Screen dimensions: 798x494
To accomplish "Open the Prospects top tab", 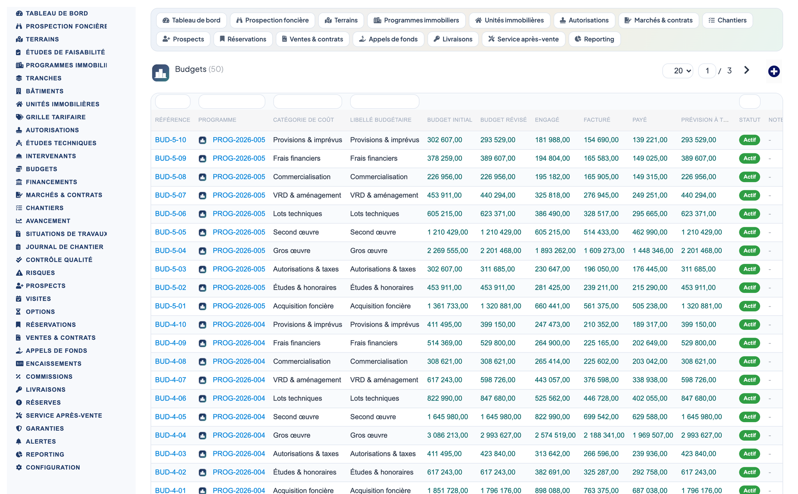I will (183, 39).
